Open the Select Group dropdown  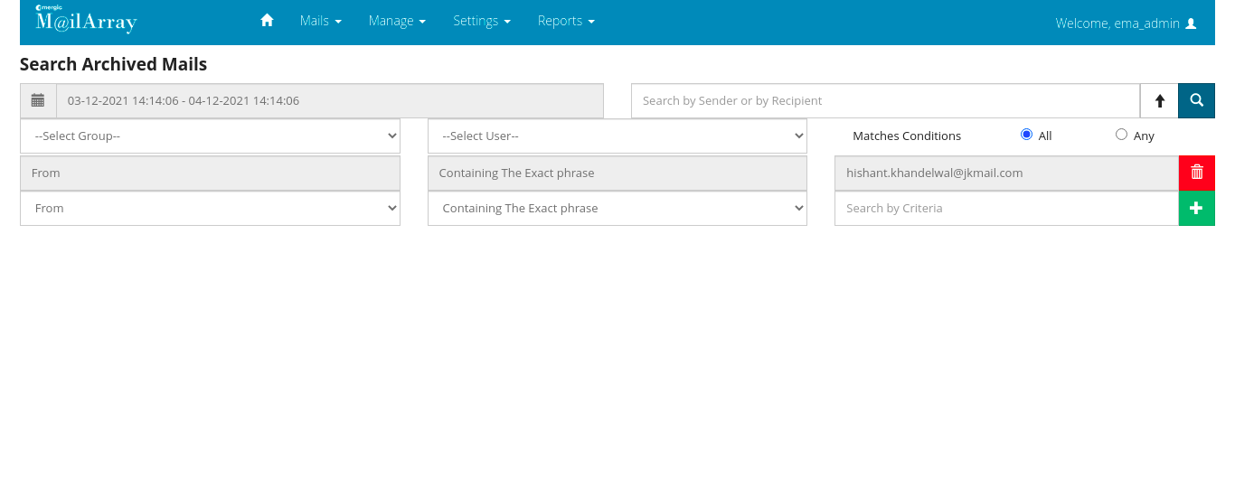[210, 136]
